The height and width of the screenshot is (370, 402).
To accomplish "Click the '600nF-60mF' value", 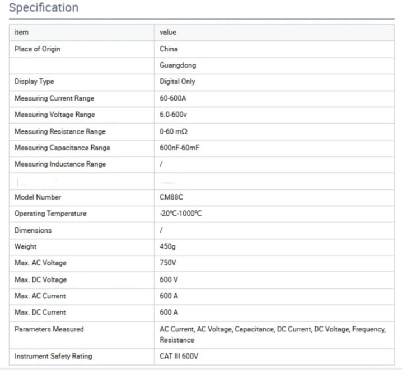I will [180, 148].
